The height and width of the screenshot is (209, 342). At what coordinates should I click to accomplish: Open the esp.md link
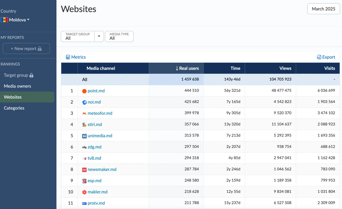click(x=95, y=180)
